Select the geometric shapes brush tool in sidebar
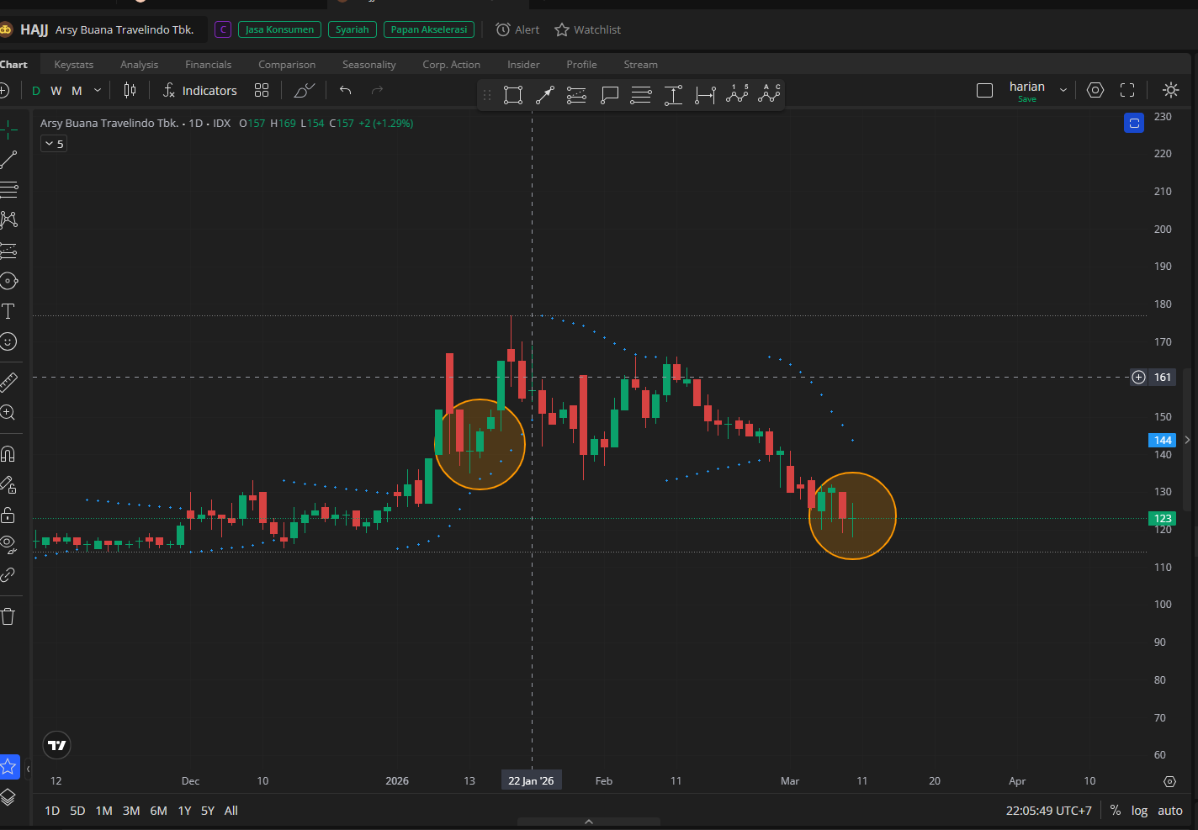Image resolution: width=1198 pixels, height=830 pixels. tap(8, 281)
